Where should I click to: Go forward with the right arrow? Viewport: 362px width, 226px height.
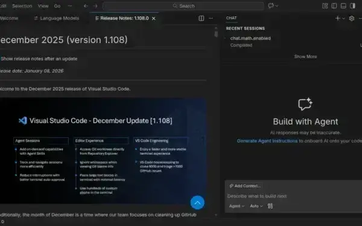[x=95, y=6]
